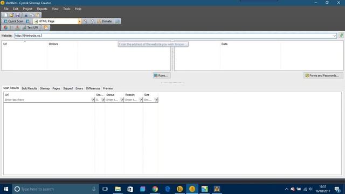Open a project with the folder icon

pyautogui.click(x=11, y=15)
